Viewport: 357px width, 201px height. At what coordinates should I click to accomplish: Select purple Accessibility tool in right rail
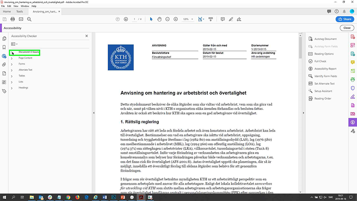352,122
